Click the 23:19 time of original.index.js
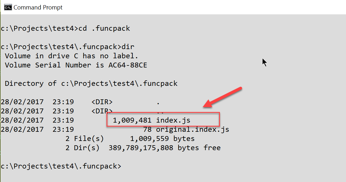Image resolution: width=346 pixels, height=182 pixels. coord(63,129)
